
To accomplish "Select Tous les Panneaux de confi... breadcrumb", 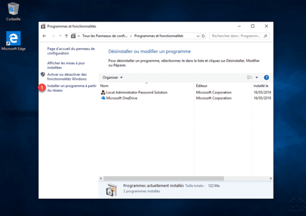I will (105, 36).
